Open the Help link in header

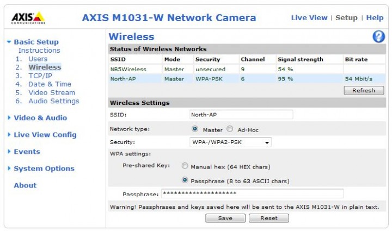coord(375,17)
